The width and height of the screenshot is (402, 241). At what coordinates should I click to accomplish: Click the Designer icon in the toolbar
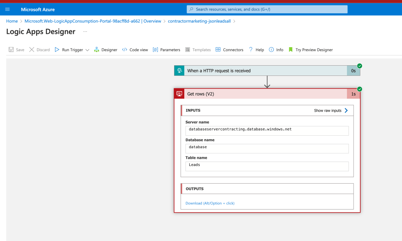(96, 50)
